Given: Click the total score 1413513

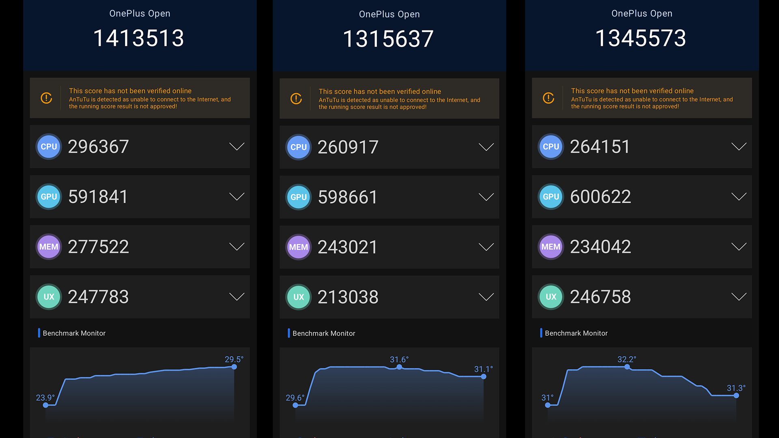Looking at the screenshot, I should coord(139,39).
